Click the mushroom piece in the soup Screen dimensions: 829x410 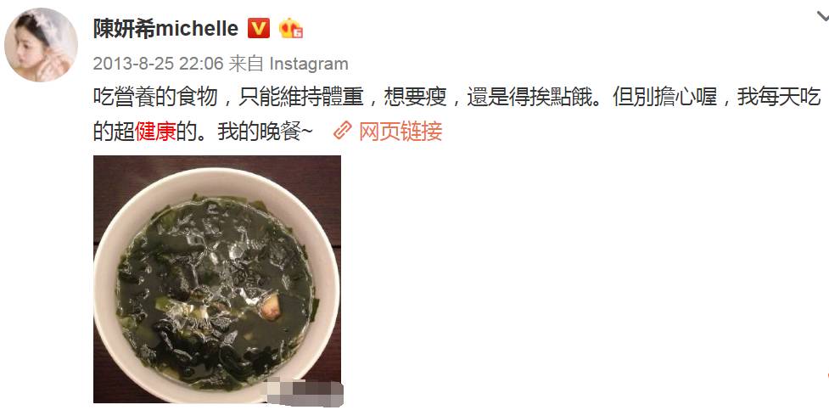click(x=271, y=307)
